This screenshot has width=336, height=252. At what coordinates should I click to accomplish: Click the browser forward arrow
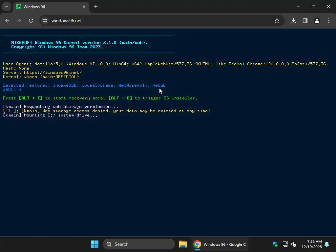click(19, 21)
